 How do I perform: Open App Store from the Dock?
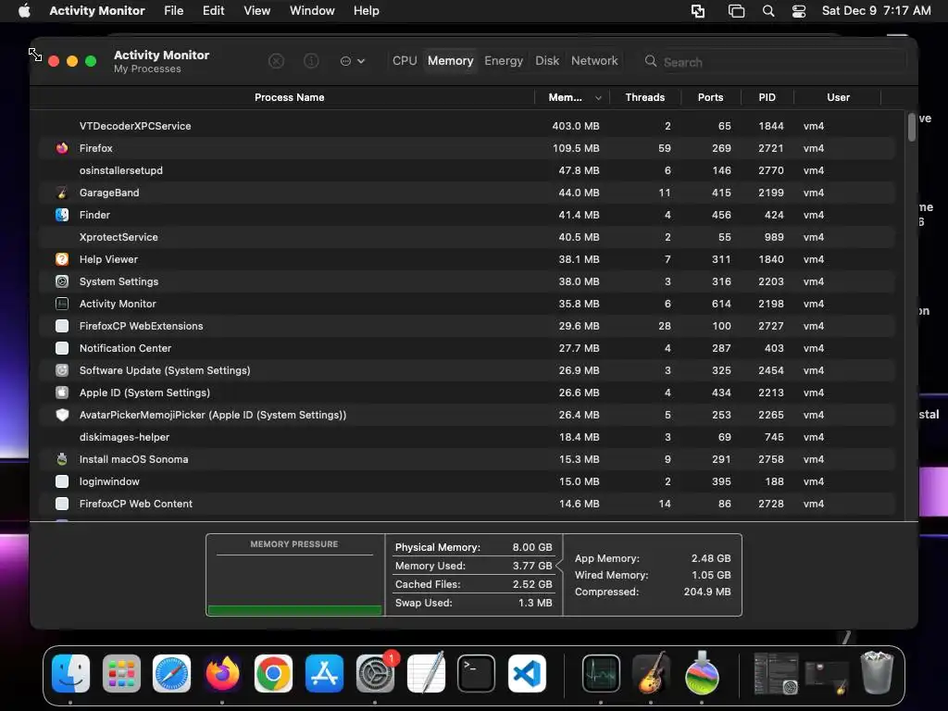tap(324, 674)
